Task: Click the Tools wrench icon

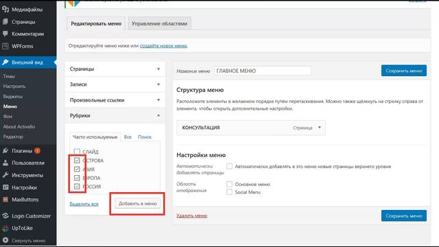Action: point(5,175)
